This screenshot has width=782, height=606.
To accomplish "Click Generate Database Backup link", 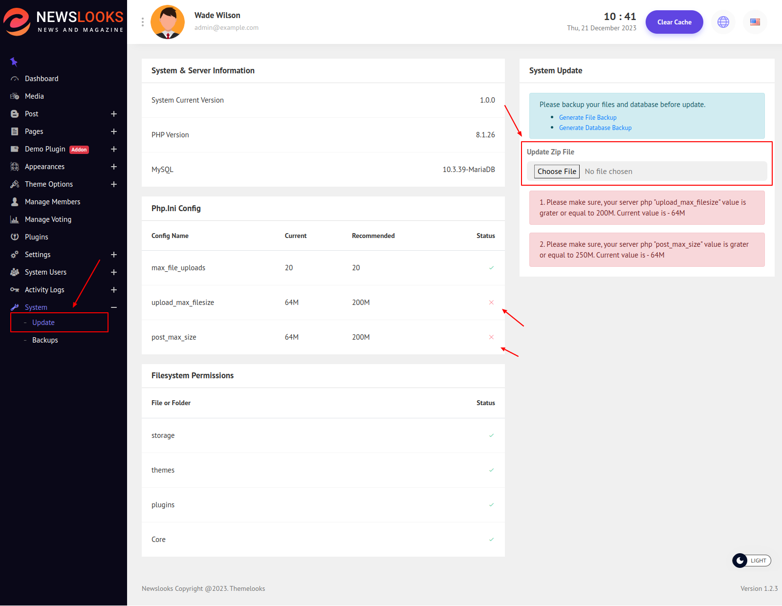I will click(x=595, y=128).
